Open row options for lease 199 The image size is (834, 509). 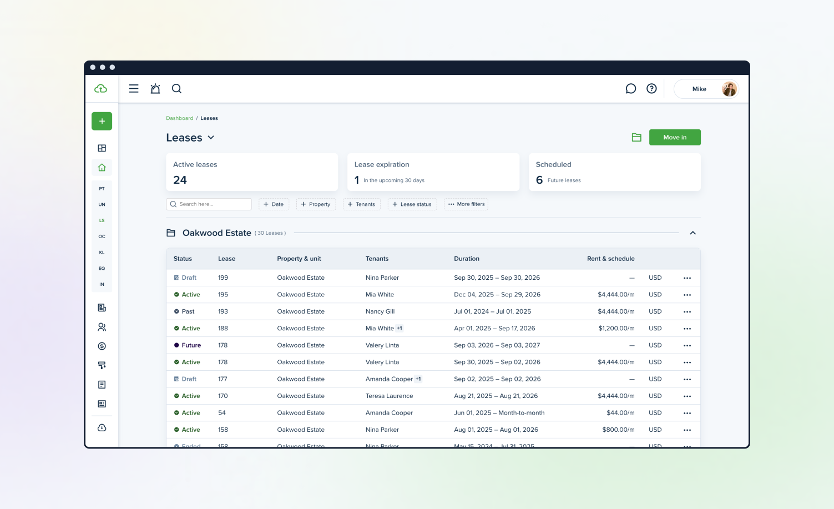pos(687,278)
